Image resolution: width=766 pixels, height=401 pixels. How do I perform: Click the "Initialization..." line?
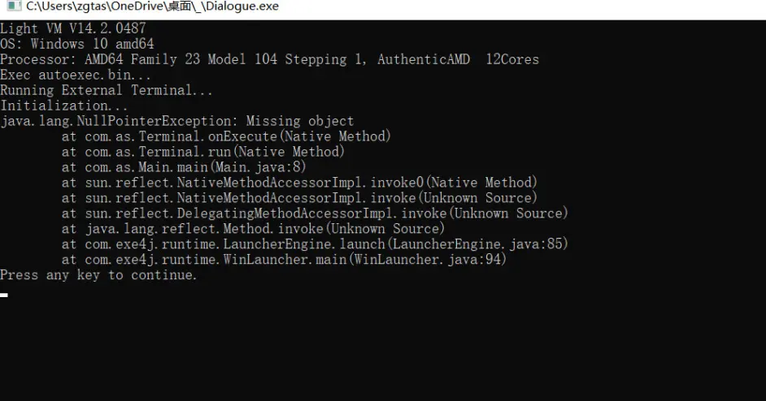pos(64,106)
